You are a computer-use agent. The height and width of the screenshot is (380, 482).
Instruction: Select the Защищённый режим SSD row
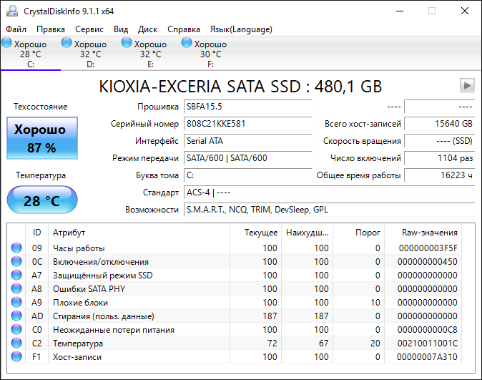[235, 275]
